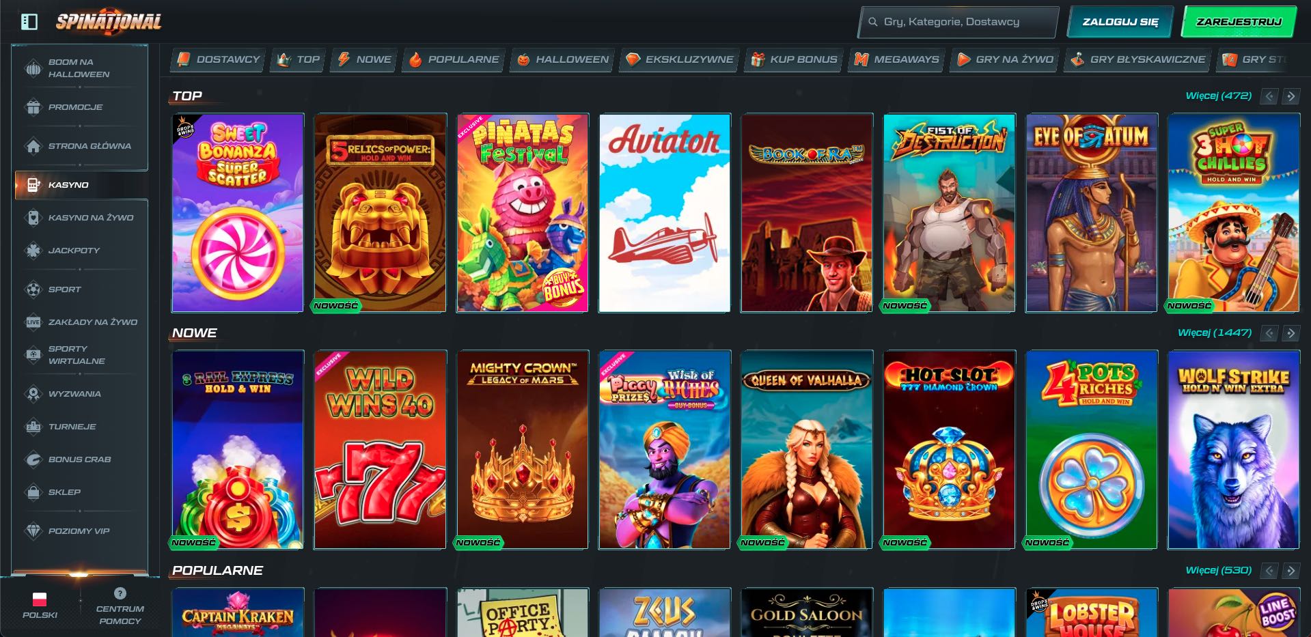Click the Megaways M icon in category bar
Viewport: 1311px width, 637px height.
(x=862, y=59)
